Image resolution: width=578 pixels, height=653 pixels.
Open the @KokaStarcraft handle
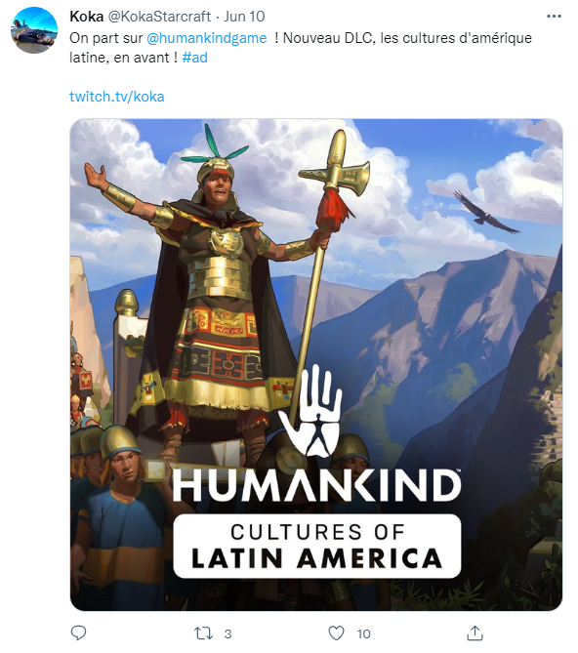tap(159, 17)
